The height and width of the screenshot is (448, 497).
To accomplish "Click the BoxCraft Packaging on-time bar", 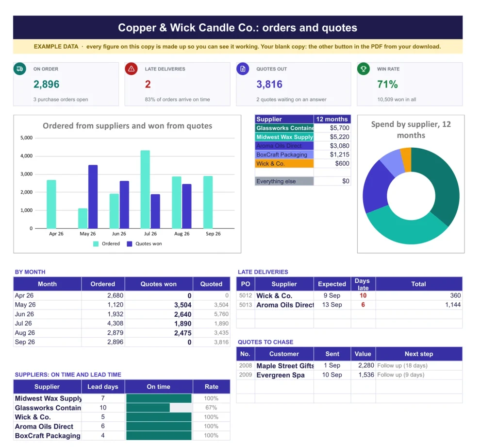I will pyautogui.click(x=159, y=435).
